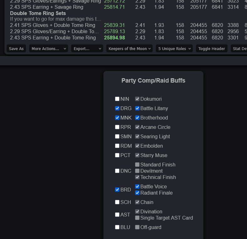Click the Double Tome Ring Sets heading
Image resolution: width=247 pixels, height=239 pixels.
38,13
